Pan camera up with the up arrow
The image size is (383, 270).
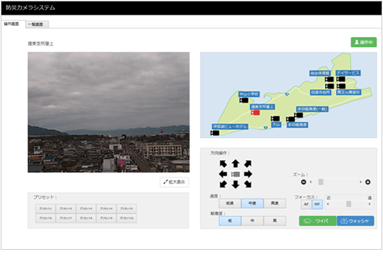[235, 164]
